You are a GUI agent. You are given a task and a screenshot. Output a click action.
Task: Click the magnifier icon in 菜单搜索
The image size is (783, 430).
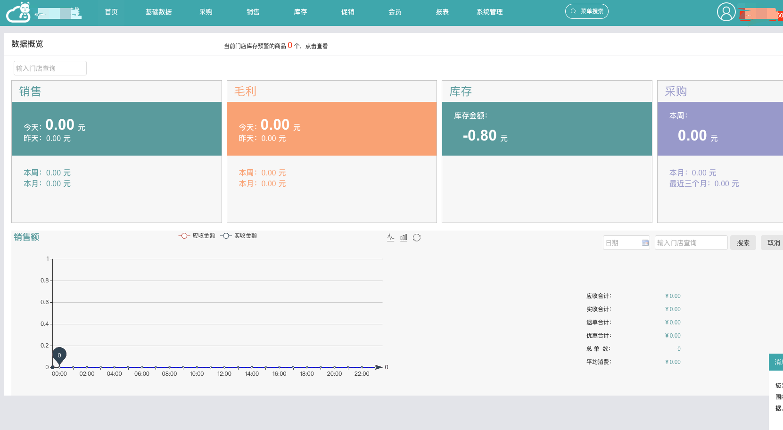coord(573,11)
